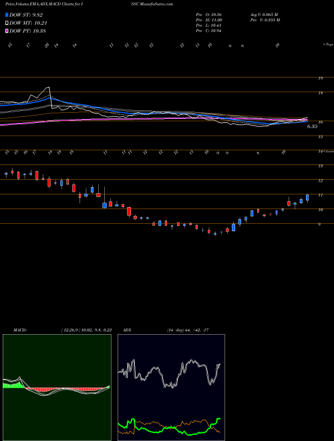Click the MACD indicator chart panel
The height and width of the screenshot is (441, 334).
tap(57, 388)
